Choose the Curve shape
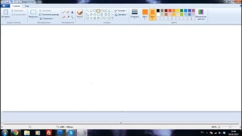The width and height of the screenshot is (242, 136). 91,11
